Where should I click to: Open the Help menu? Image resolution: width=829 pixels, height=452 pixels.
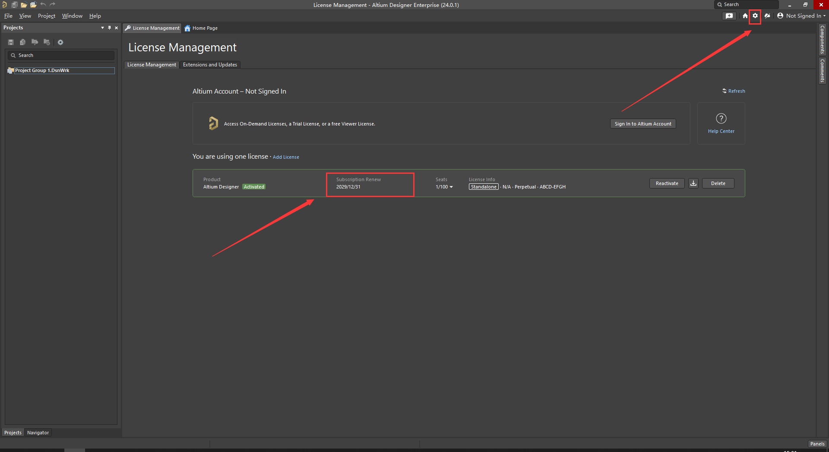[x=95, y=16]
